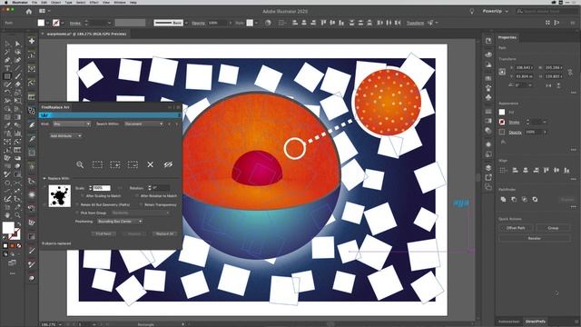Open the Add Attribute dropdown
The image size is (581, 327).
pyautogui.click(x=65, y=136)
